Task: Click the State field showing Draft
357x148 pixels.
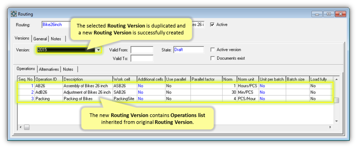Action: coord(189,50)
